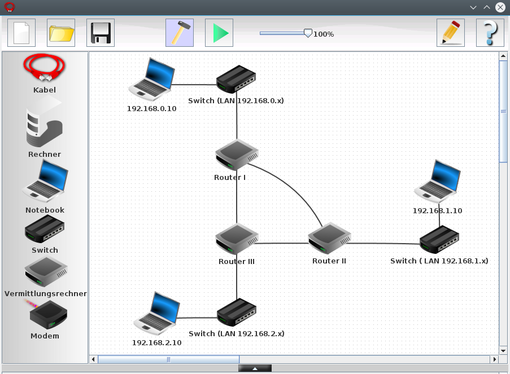Save project using the floppy disk icon

coord(101,33)
